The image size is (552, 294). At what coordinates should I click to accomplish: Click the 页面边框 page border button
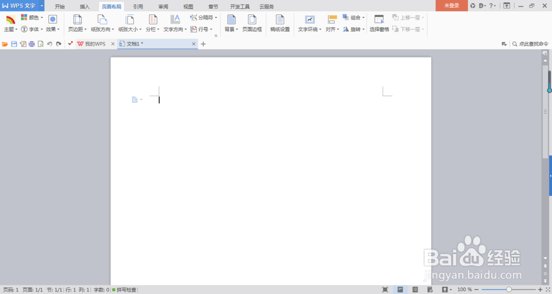pyautogui.click(x=252, y=24)
